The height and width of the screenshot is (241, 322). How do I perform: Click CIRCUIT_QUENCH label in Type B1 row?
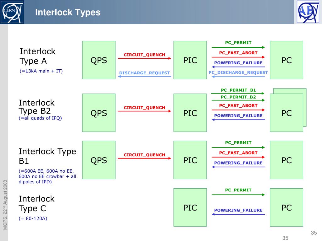(144, 155)
